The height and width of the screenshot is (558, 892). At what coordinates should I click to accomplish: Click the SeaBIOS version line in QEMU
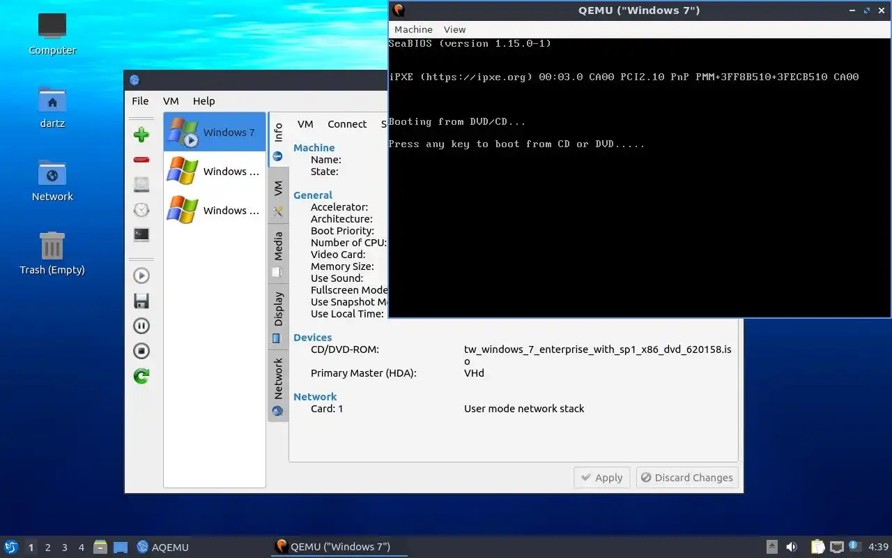[470, 43]
